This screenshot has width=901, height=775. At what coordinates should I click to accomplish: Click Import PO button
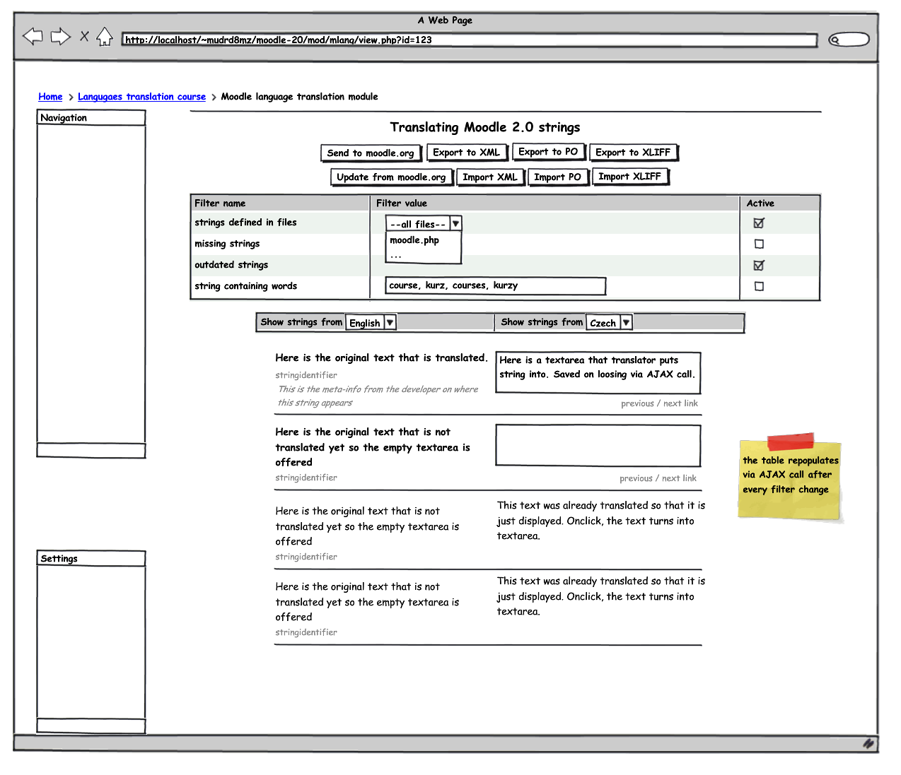pos(557,177)
